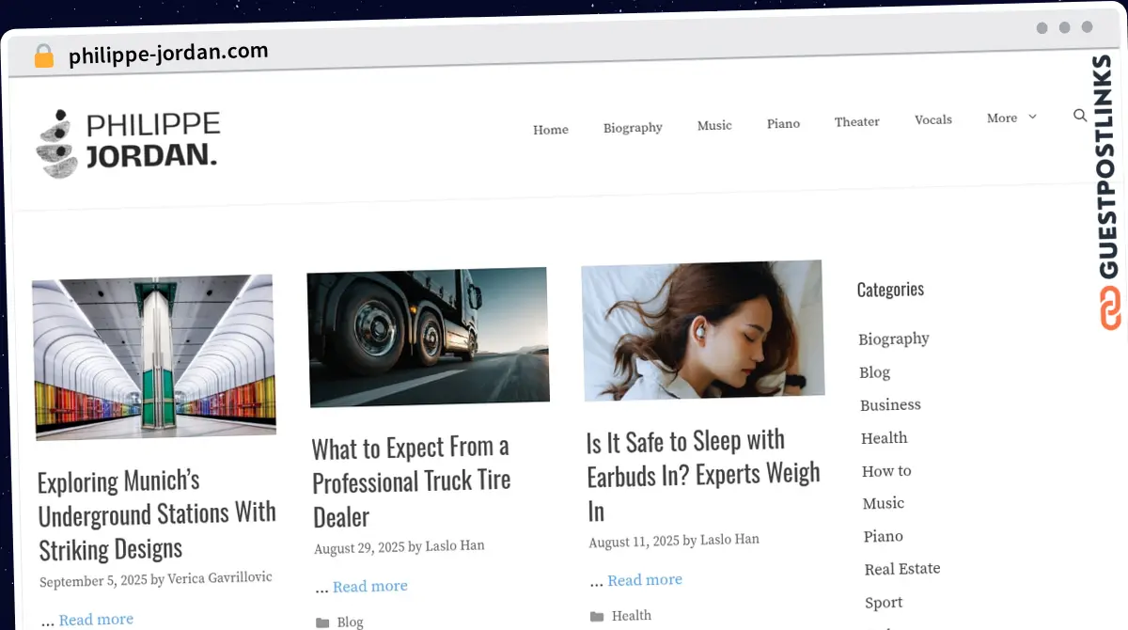Image resolution: width=1128 pixels, height=630 pixels.
Task: Open the Biography category in sidebar
Action: point(894,339)
